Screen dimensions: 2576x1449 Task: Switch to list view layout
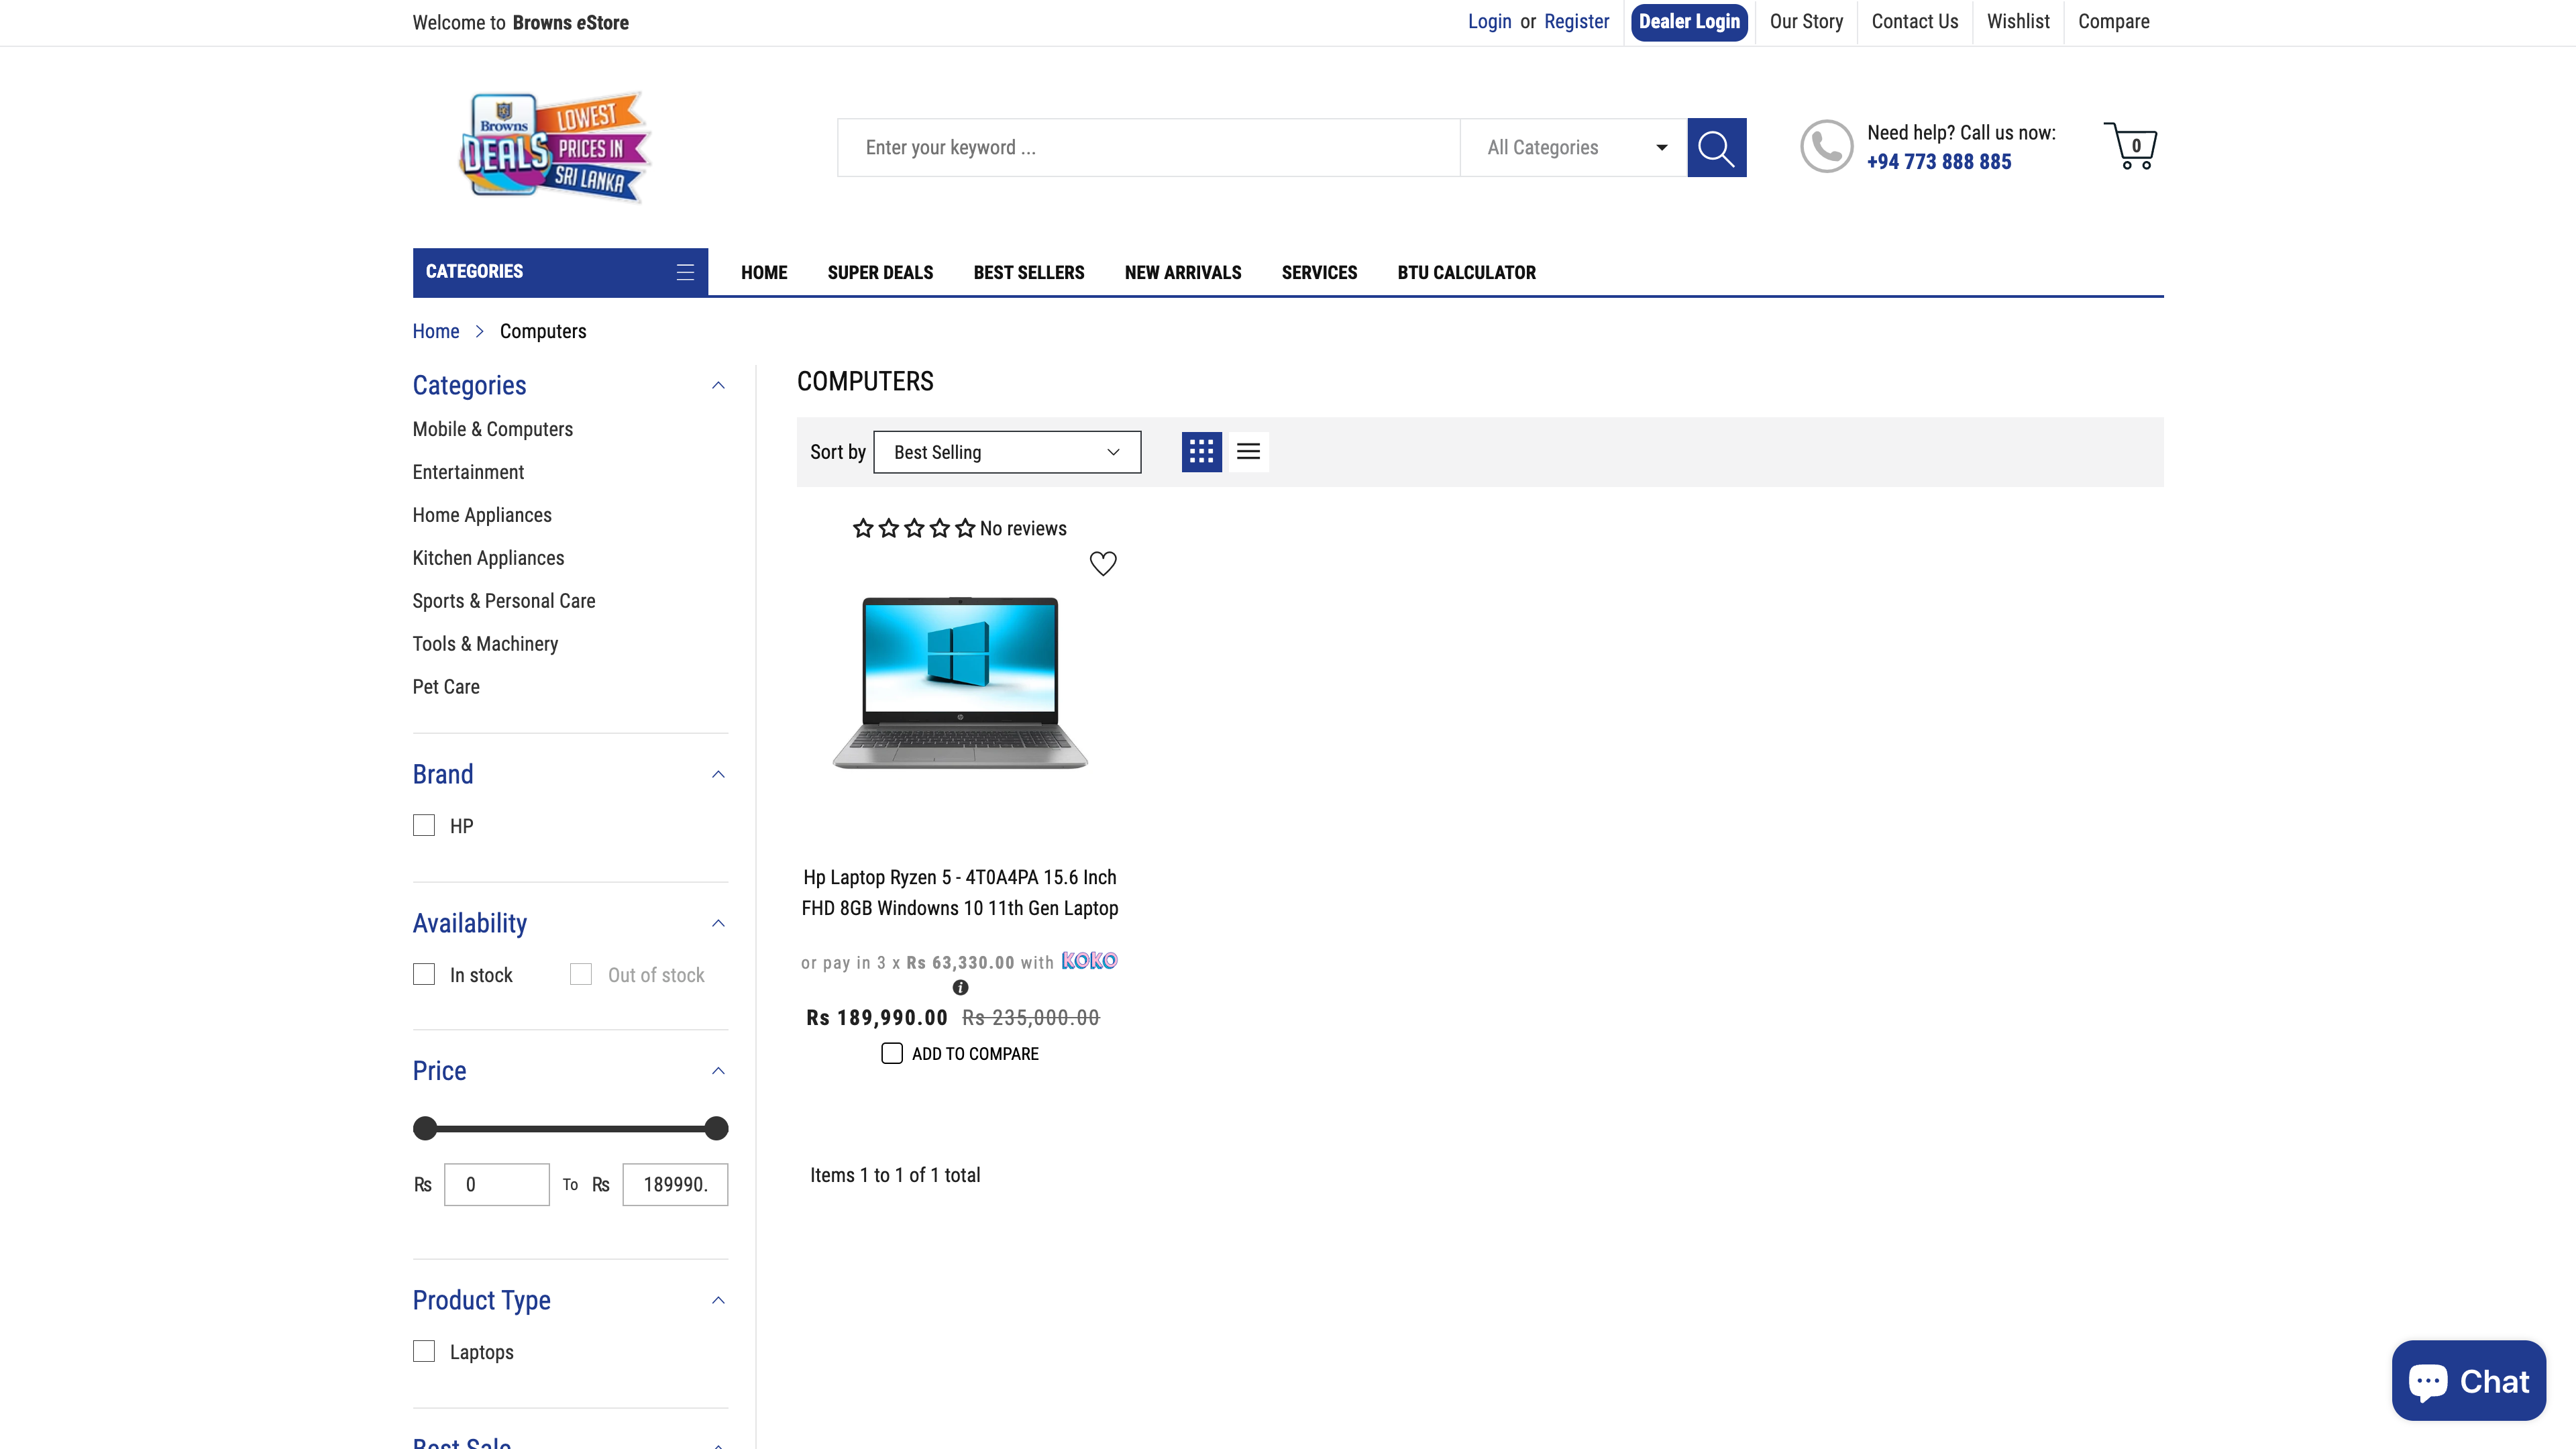[x=1248, y=451]
